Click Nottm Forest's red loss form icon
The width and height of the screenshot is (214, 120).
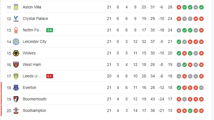coord(201,30)
